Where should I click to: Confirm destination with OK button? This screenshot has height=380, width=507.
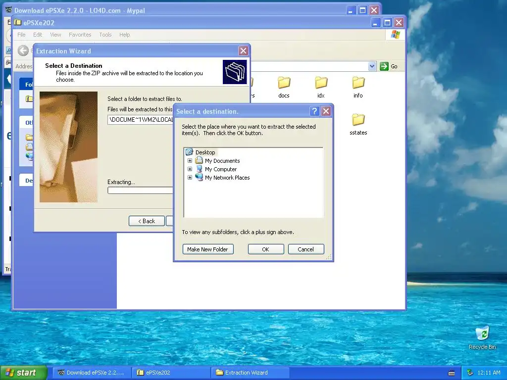click(266, 249)
